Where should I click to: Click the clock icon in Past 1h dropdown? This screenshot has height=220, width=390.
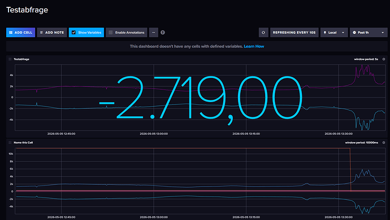(354, 33)
